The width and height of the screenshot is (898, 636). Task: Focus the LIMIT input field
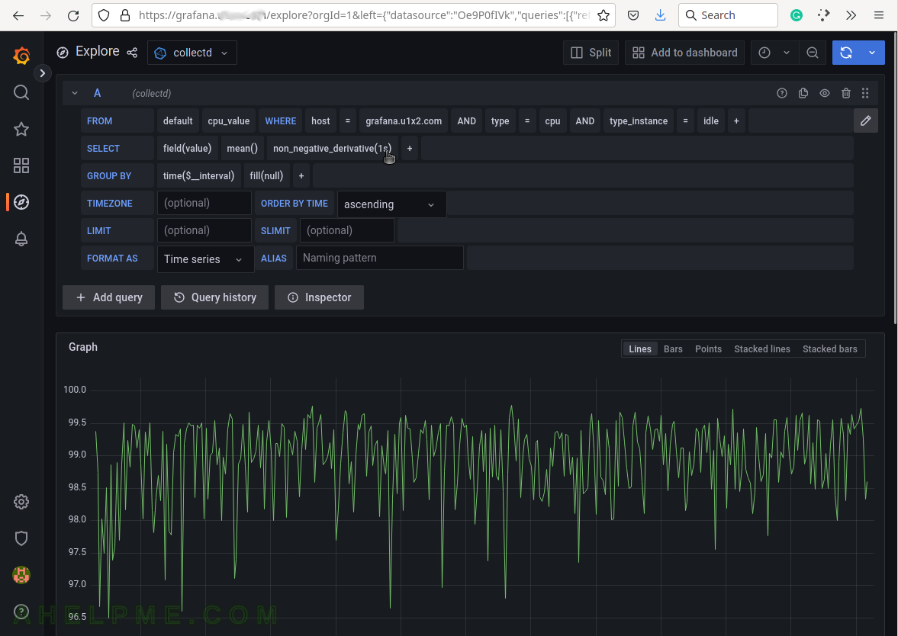[204, 231]
